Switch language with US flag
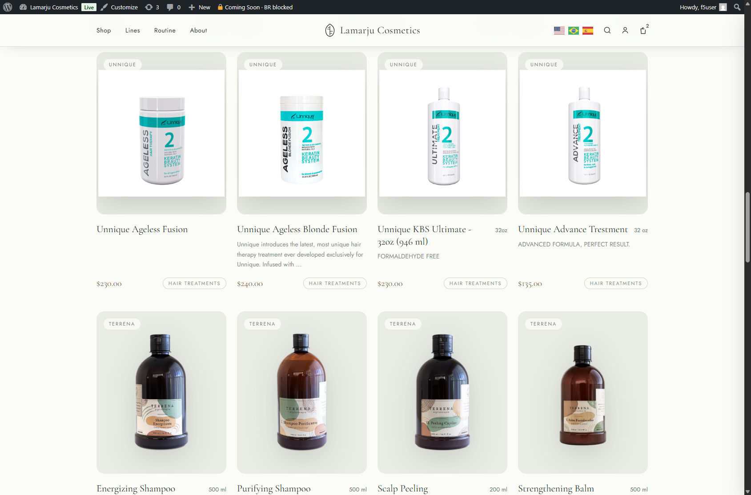 559,30
